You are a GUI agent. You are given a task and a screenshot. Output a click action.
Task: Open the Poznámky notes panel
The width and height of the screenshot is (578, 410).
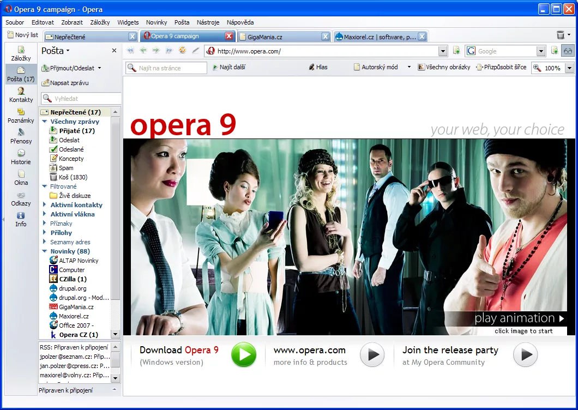click(x=21, y=116)
